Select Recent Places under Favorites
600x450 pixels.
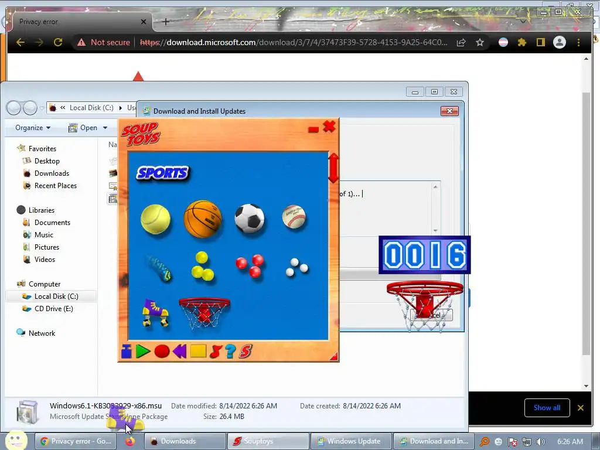click(x=56, y=186)
